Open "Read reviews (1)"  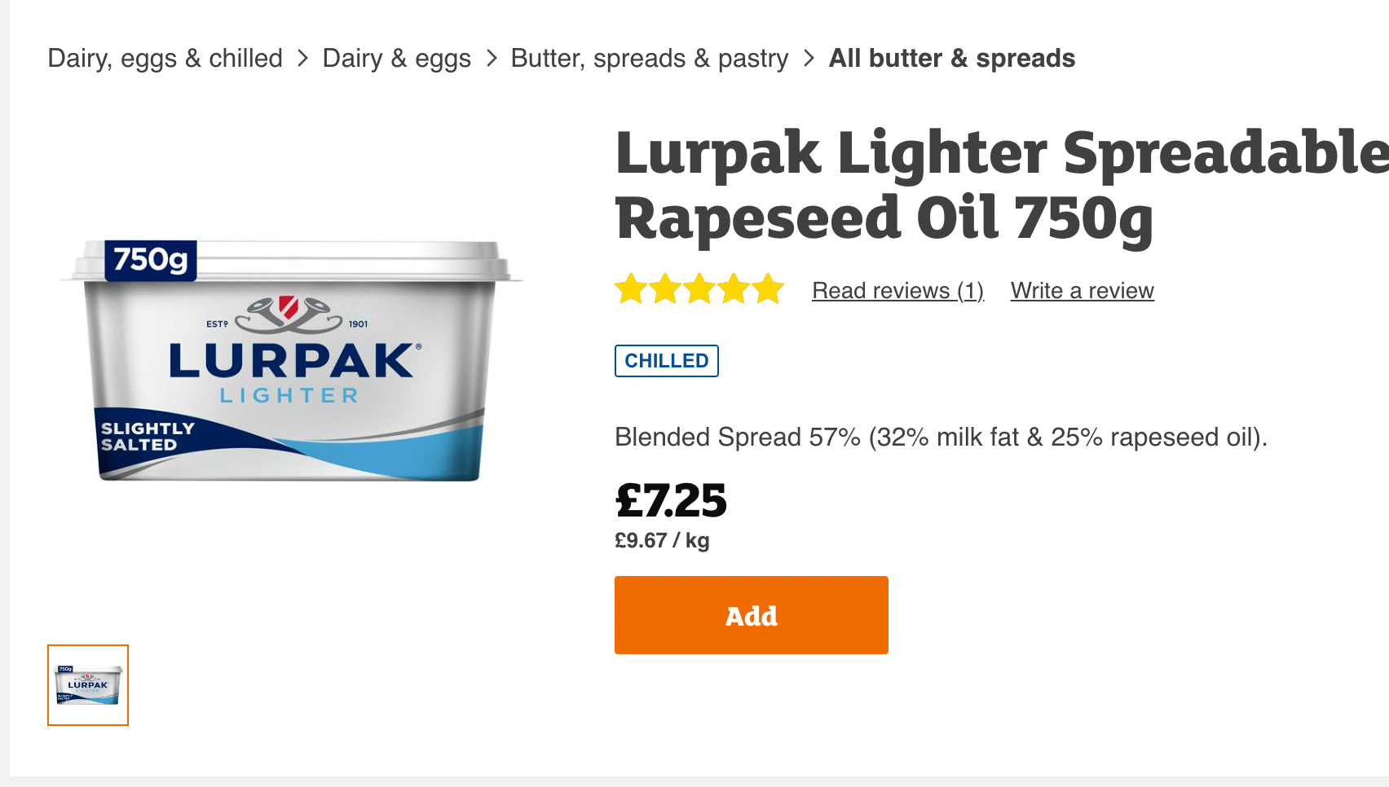(897, 290)
